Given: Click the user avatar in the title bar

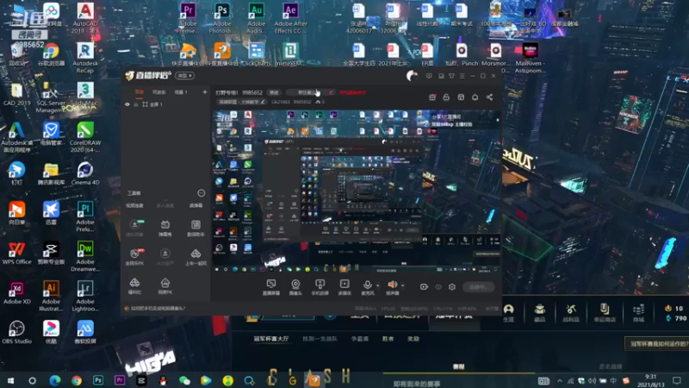Looking at the screenshot, I should tap(413, 76).
